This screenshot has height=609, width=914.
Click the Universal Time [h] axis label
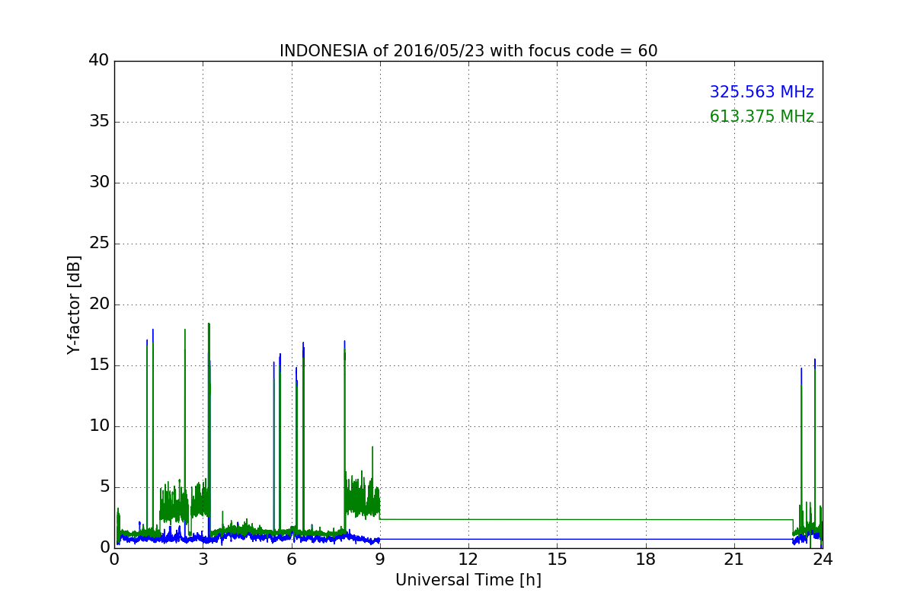click(x=468, y=580)
